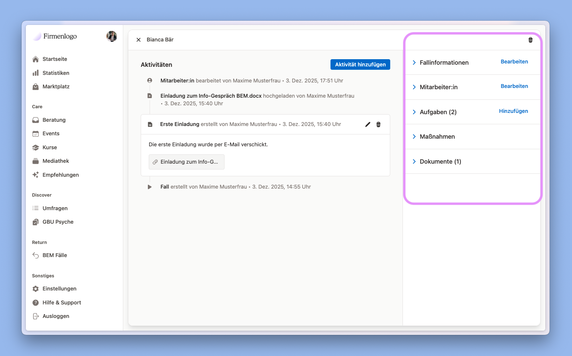Expand the Dokumente (1) section
The width and height of the screenshot is (572, 356).
coord(414,162)
